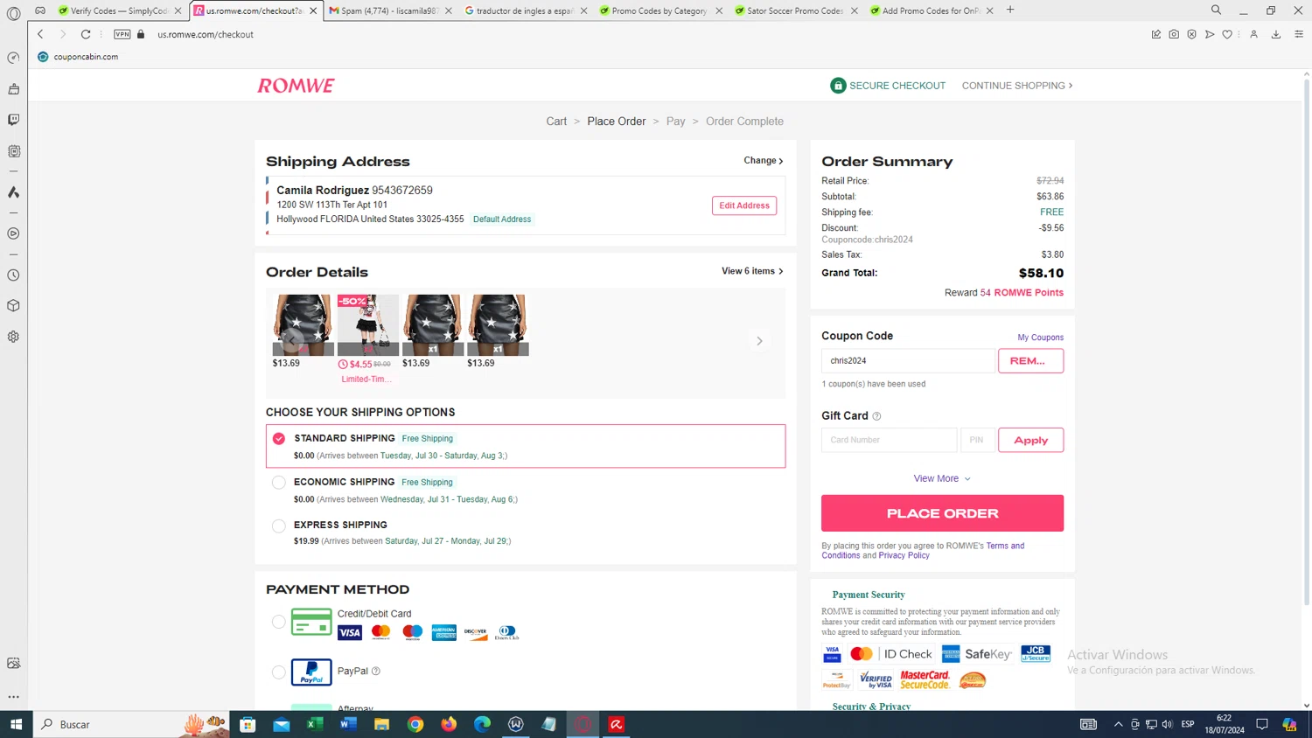The height and width of the screenshot is (738, 1312).
Task: Switch to traductor de ingles Google tab
Action: click(526, 10)
